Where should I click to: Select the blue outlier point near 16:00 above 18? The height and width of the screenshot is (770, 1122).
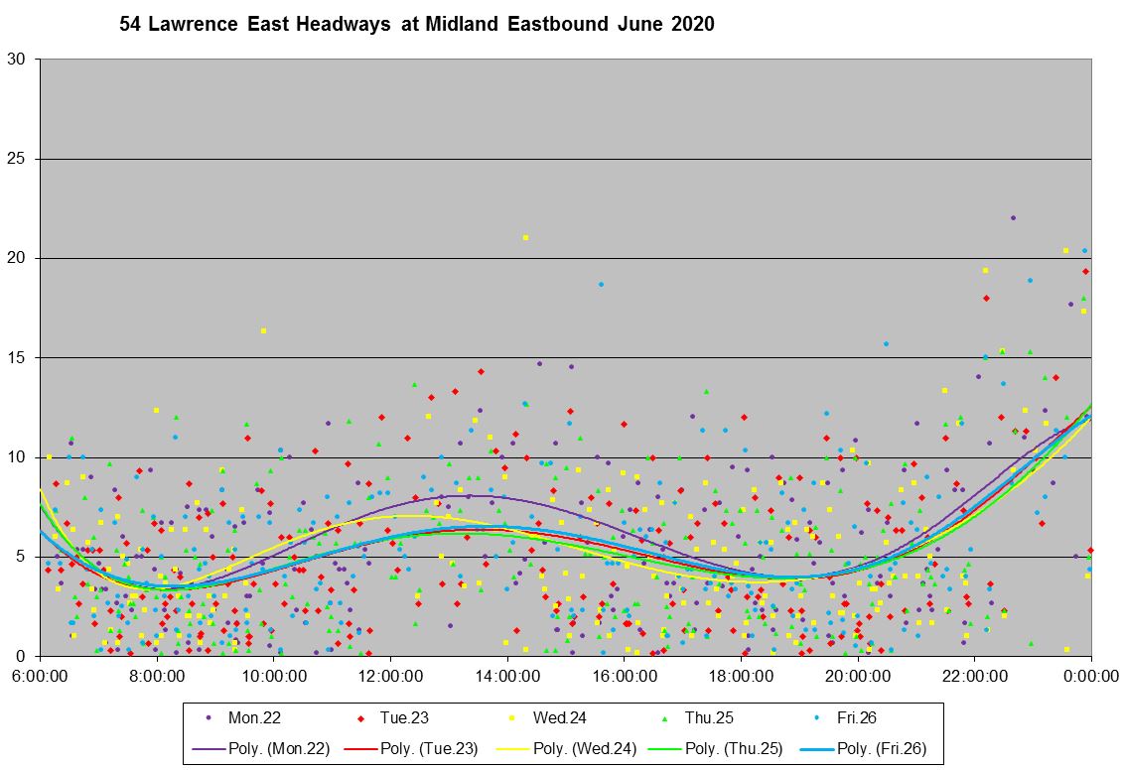601,284
